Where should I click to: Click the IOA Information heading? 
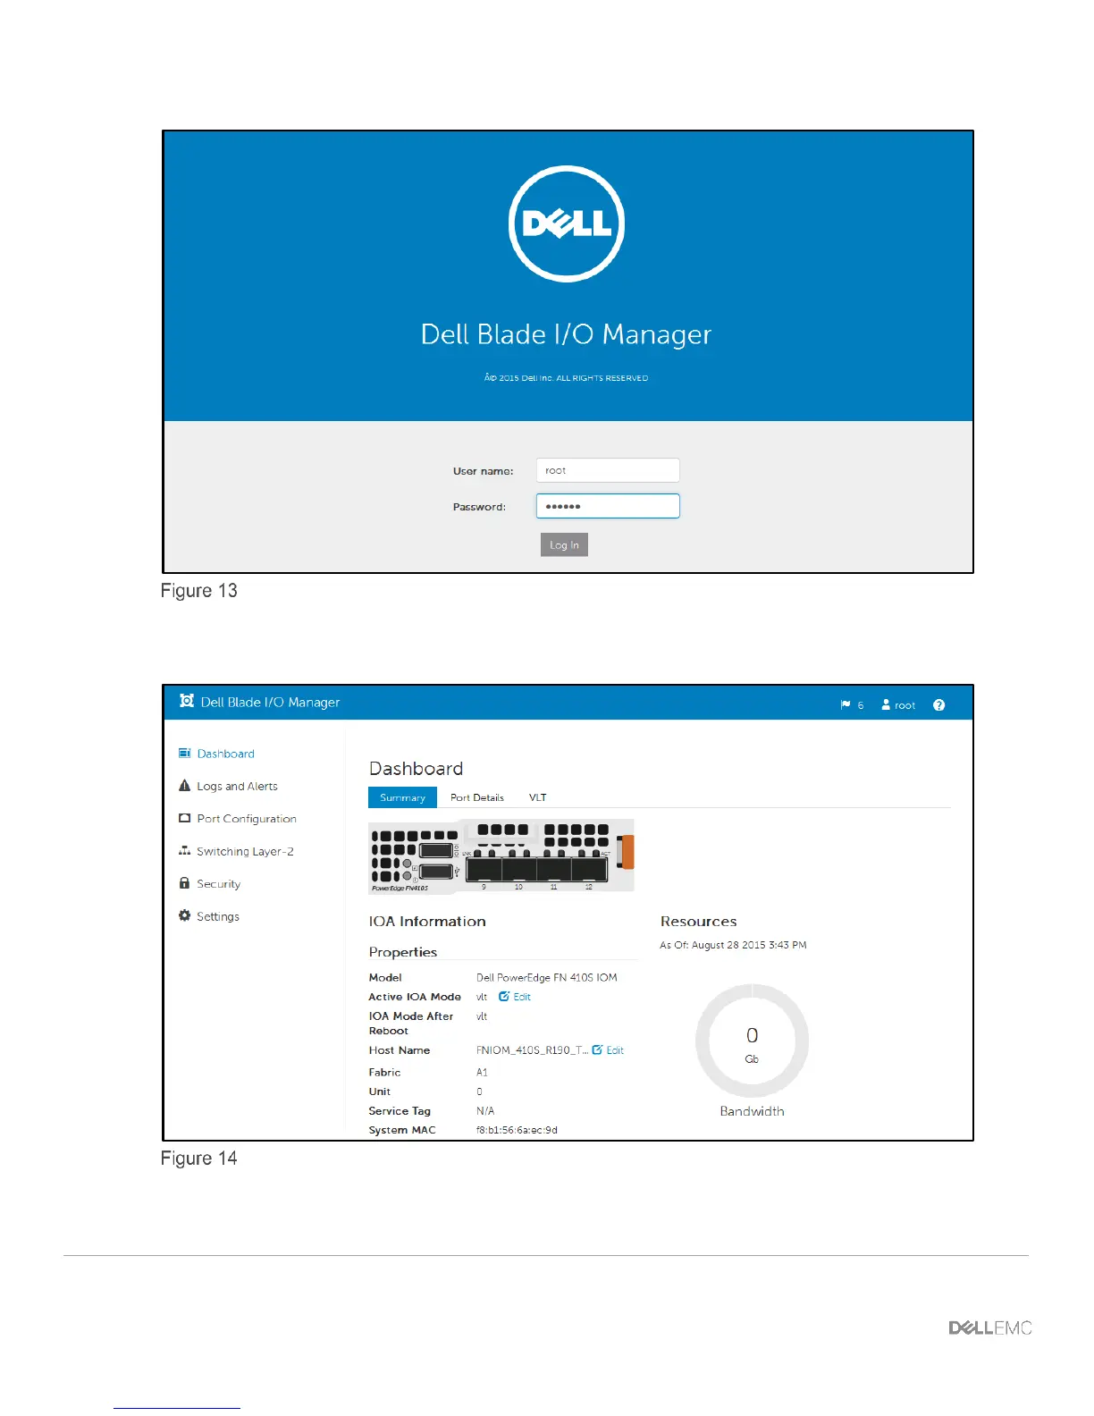click(427, 922)
